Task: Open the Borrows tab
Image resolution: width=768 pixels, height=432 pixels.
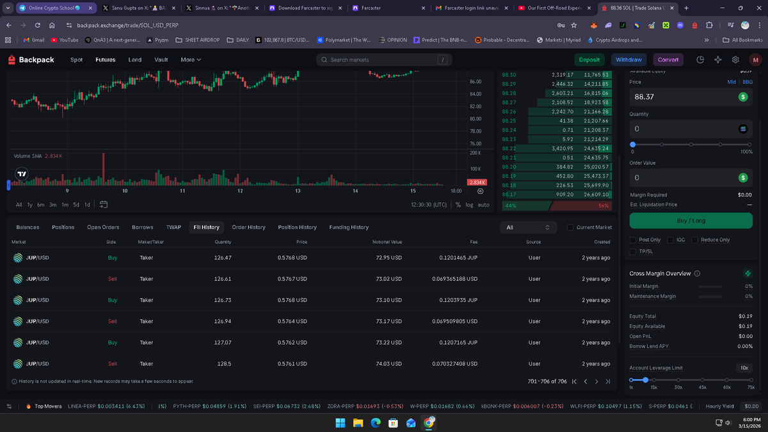Action: pos(143,227)
